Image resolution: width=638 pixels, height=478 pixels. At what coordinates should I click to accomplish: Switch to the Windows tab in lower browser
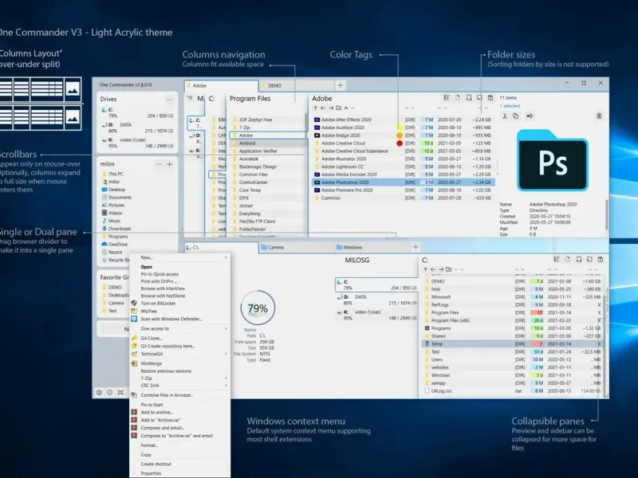tap(371, 247)
